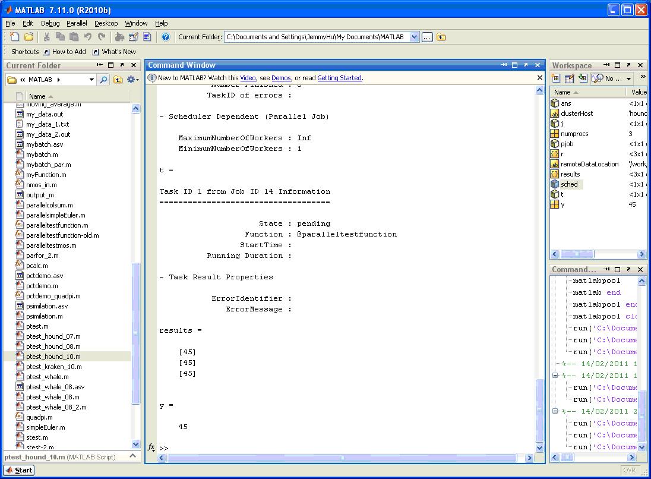Collapse the last date group in Command History
The width and height of the screenshot is (651, 479).
pyautogui.click(x=555, y=411)
